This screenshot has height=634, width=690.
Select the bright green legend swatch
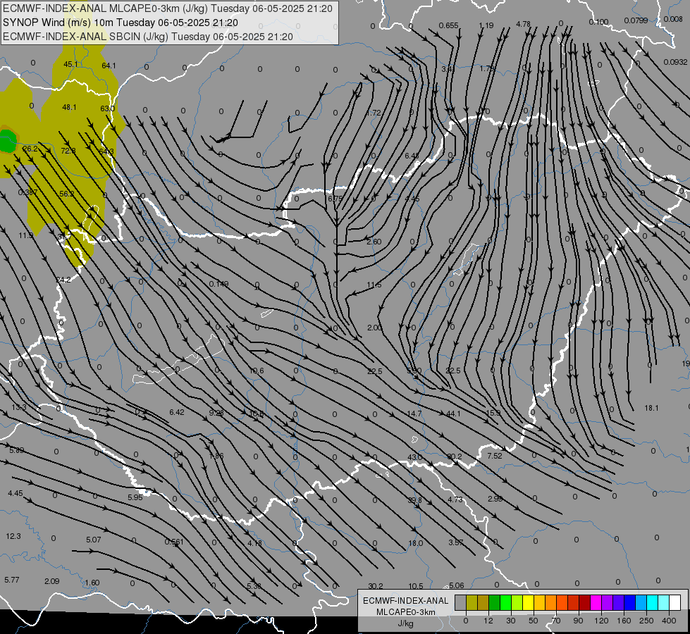click(x=505, y=603)
